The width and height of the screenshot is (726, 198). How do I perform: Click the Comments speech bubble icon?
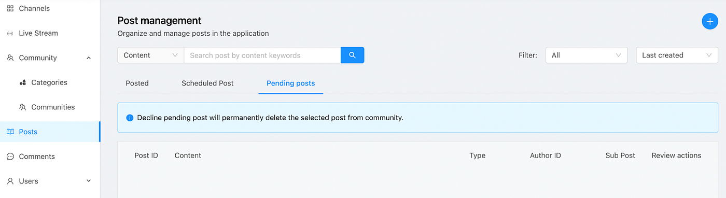pyautogui.click(x=10, y=157)
